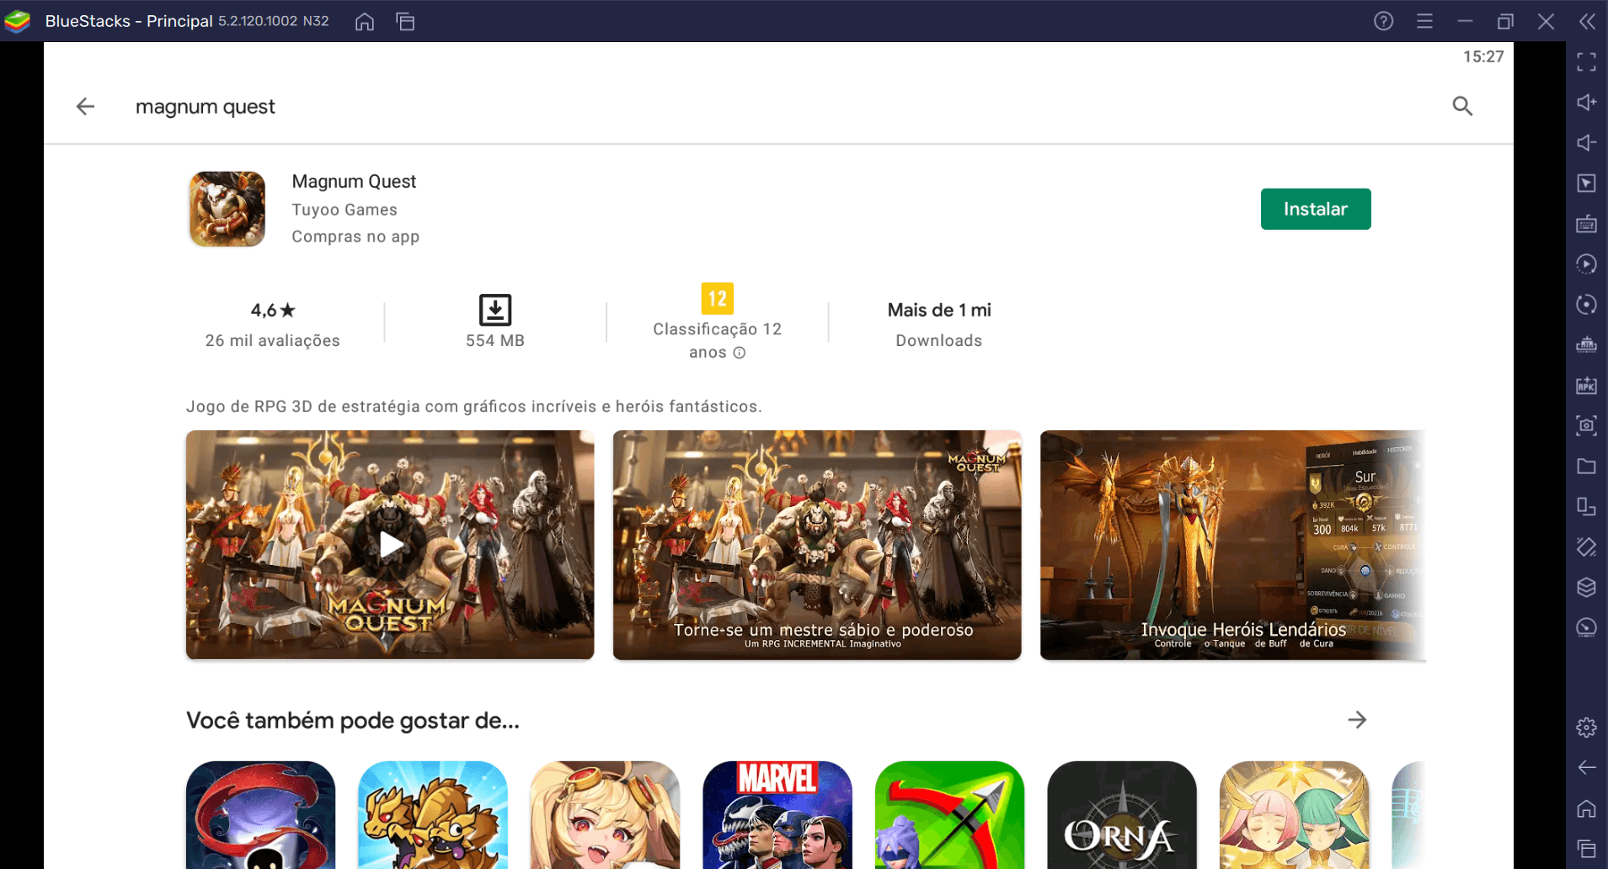Play the Magnum Quest trailer video
Screen dimensions: 1608x869
coord(390,545)
